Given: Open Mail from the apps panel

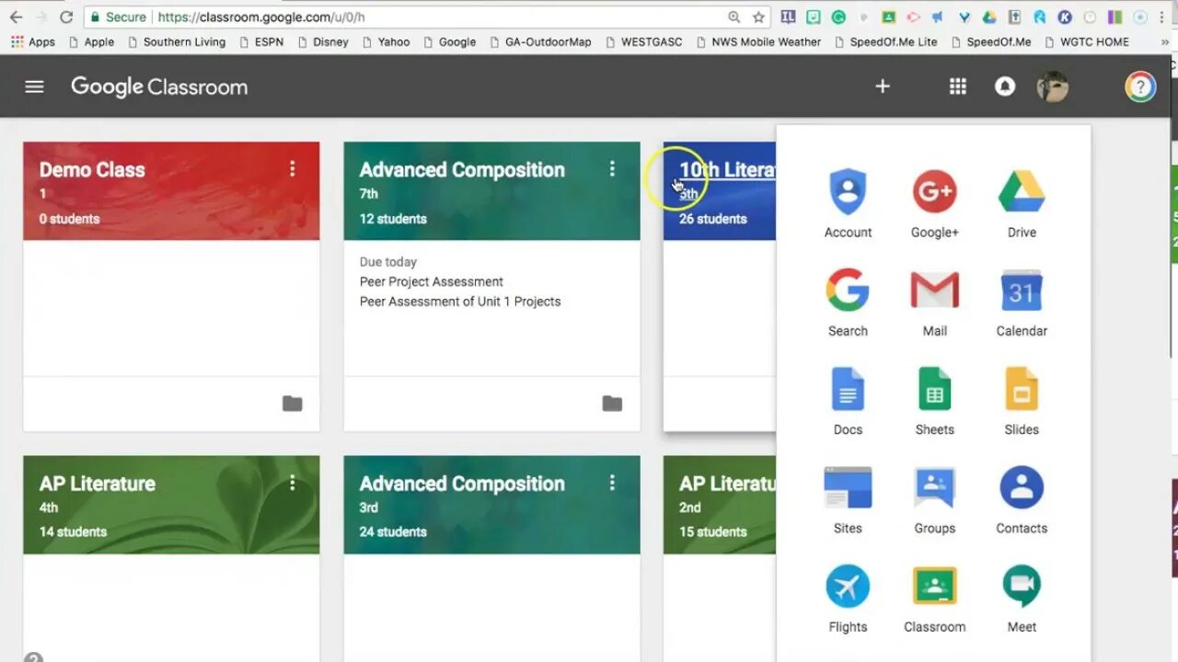Looking at the screenshot, I should (x=934, y=302).
